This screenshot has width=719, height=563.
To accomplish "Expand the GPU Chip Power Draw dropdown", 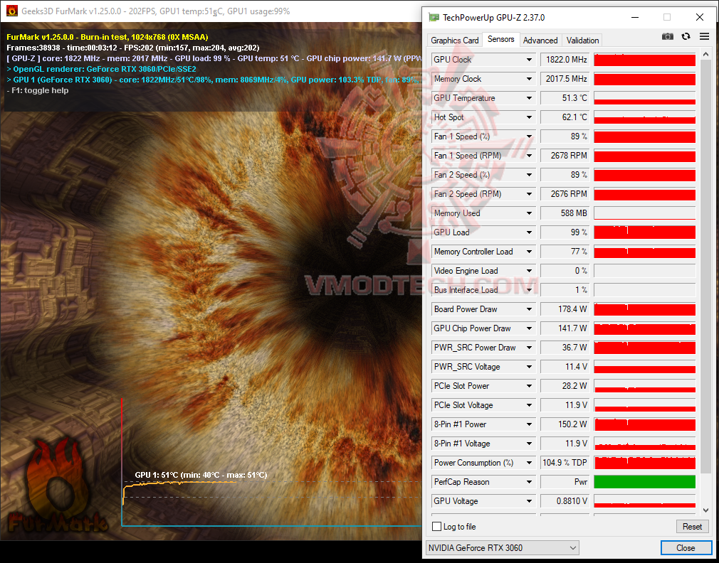I will (529, 328).
